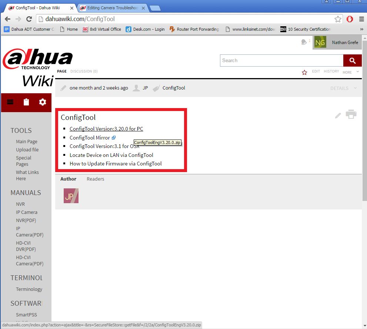The width and height of the screenshot is (367, 329).
Task: Open Router Port Forwarding bookmark
Action: [194, 29]
